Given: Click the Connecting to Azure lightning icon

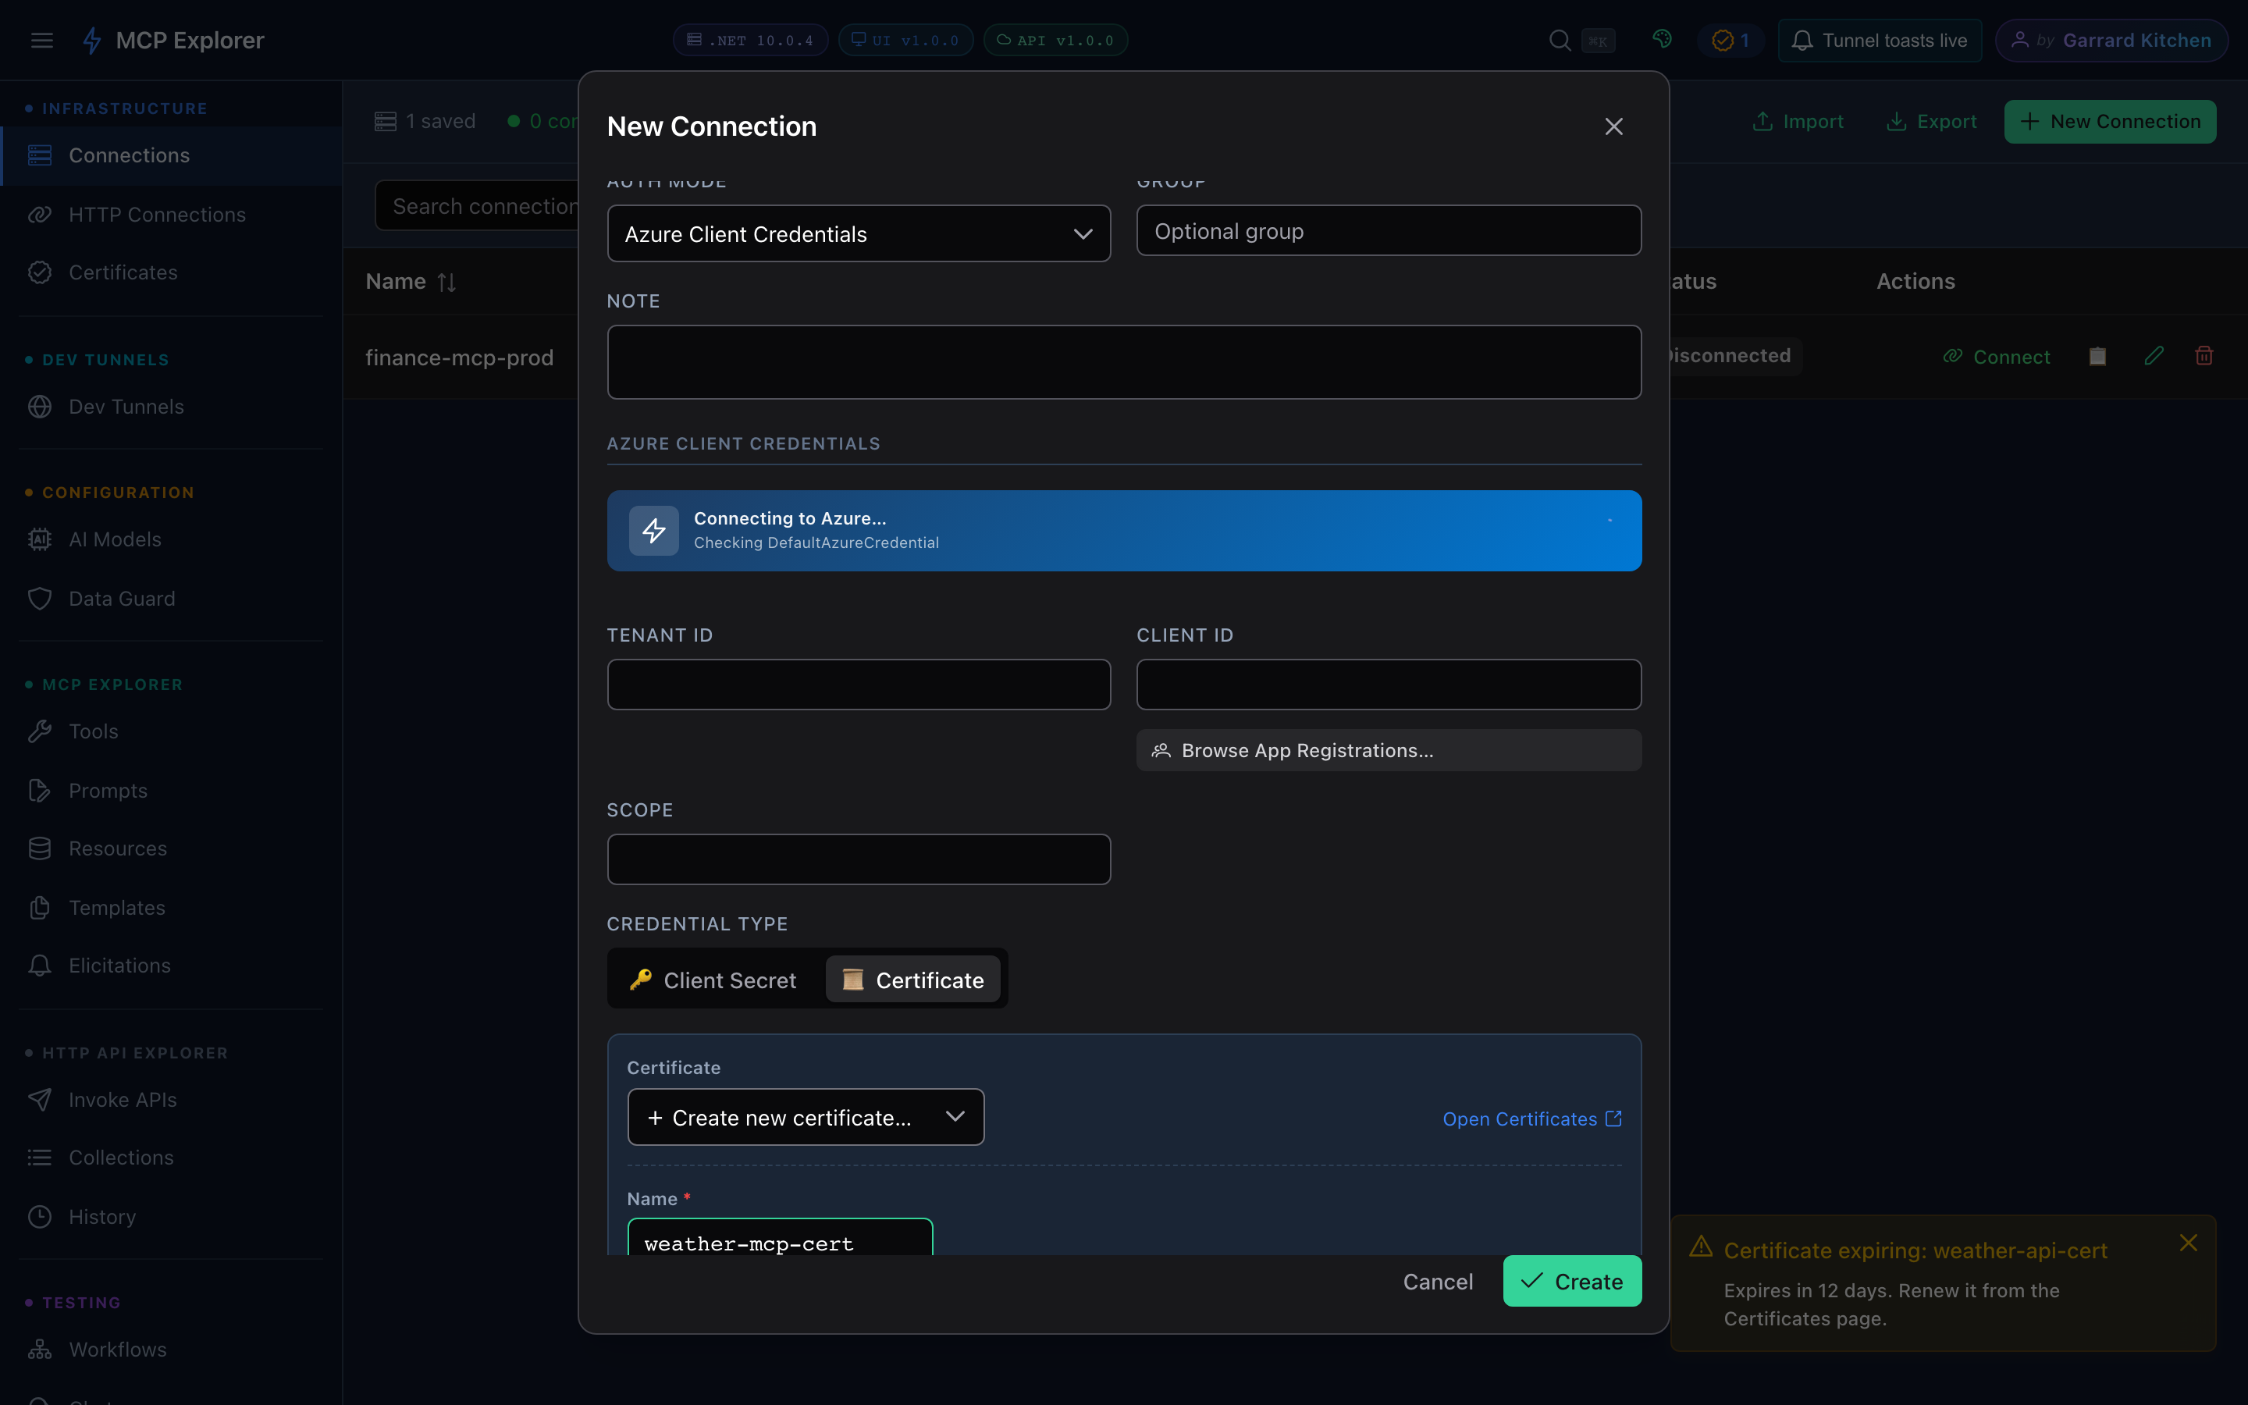Looking at the screenshot, I should (x=654, y=531).
